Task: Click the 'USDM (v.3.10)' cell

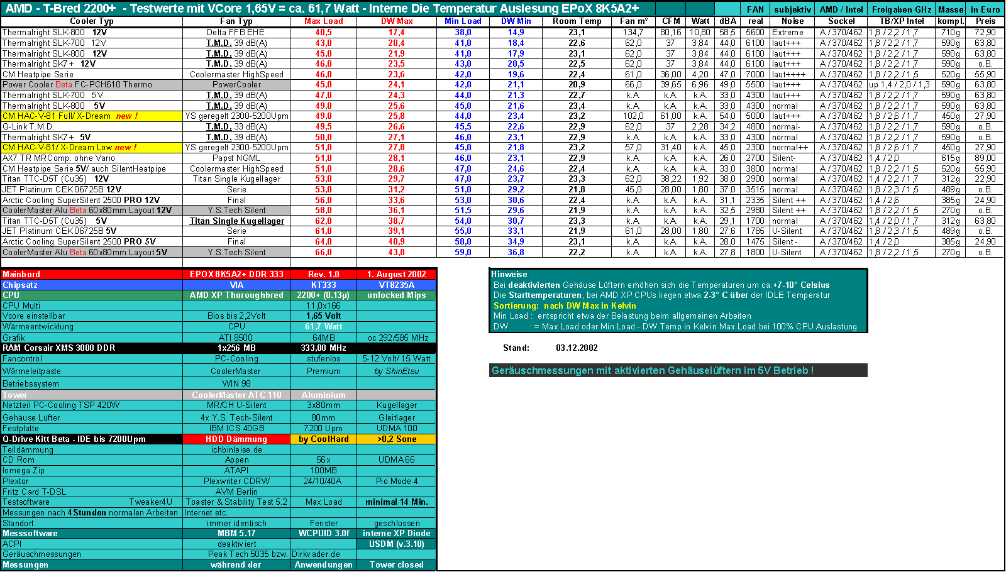Action: click(x=396, y=544)
